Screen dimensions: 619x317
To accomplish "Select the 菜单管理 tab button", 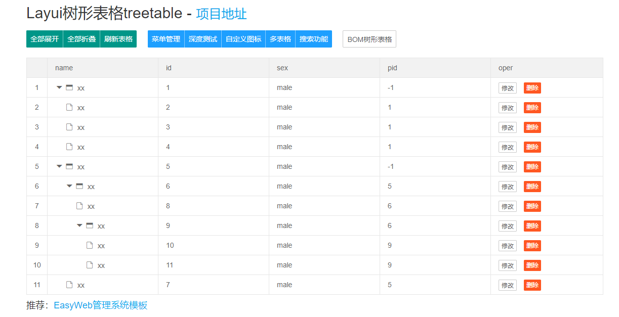I will pyautogui.click(x=166, y=38).
